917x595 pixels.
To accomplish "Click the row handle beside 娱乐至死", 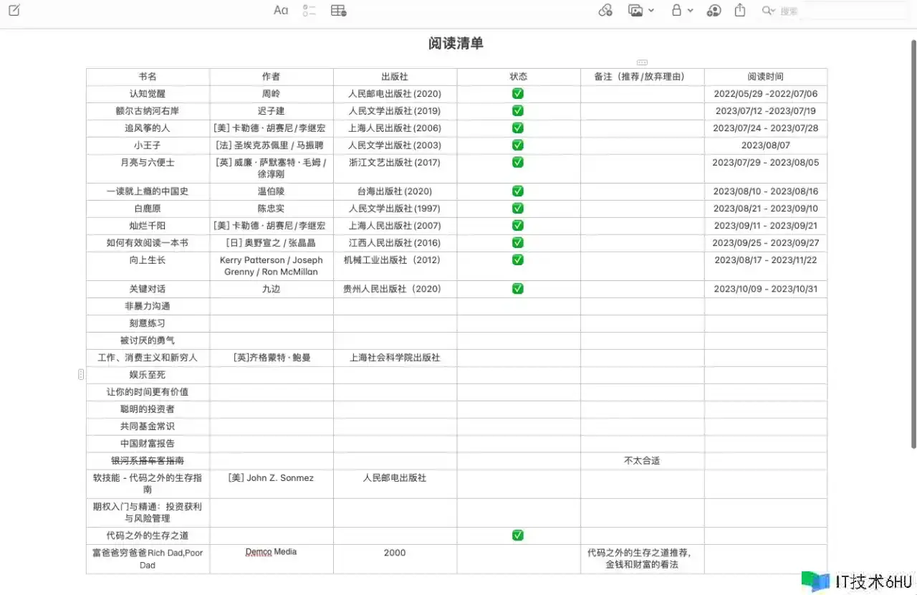I will pyautogui.click(x=81, y=374).
